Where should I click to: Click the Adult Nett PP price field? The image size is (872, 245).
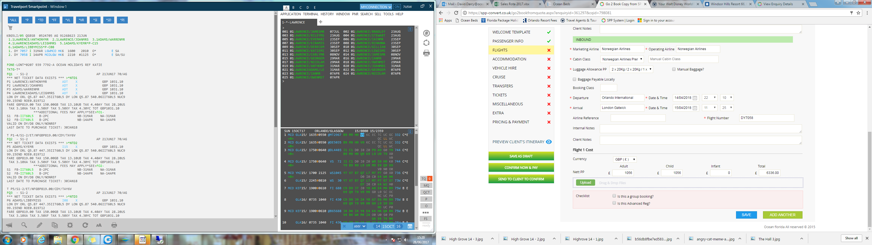click(x=623, y=173)
